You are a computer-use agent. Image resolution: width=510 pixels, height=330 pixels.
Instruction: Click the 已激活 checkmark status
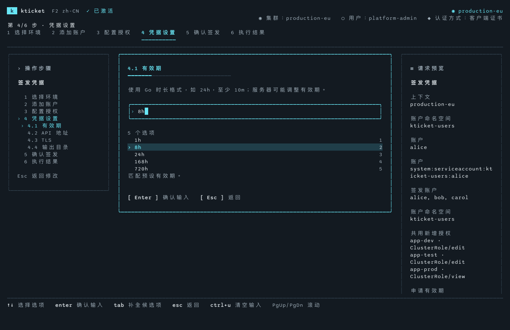click(x=100, y=11)
